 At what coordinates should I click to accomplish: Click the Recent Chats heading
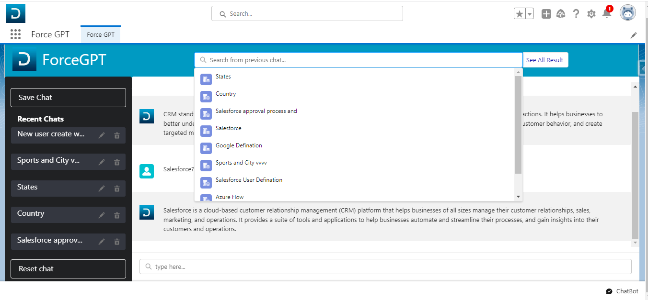coord(41,119)
